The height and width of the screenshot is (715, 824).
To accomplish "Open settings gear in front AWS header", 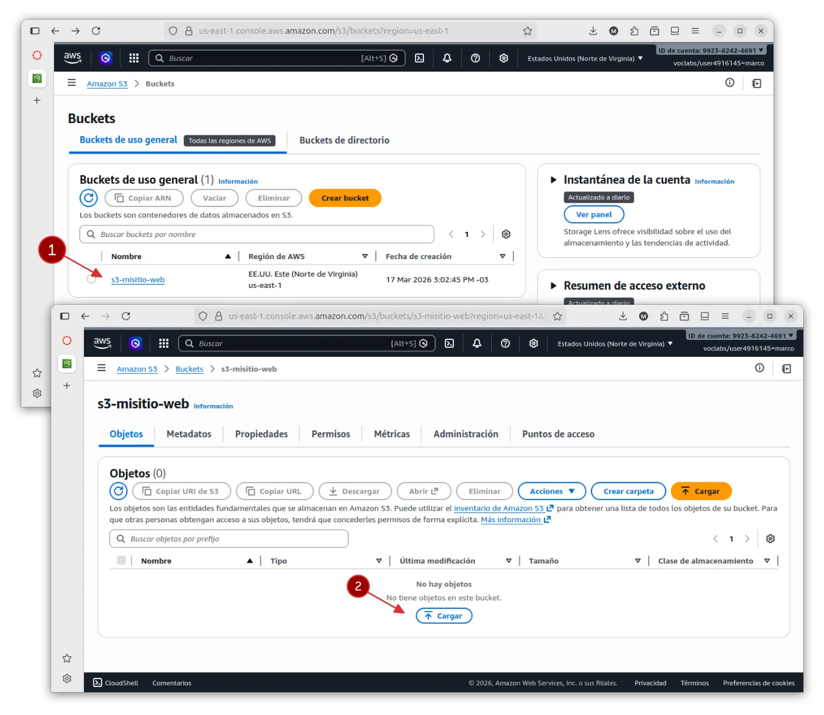I will [533, 343].
